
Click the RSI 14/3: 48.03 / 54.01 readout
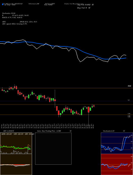coord(15,15)
